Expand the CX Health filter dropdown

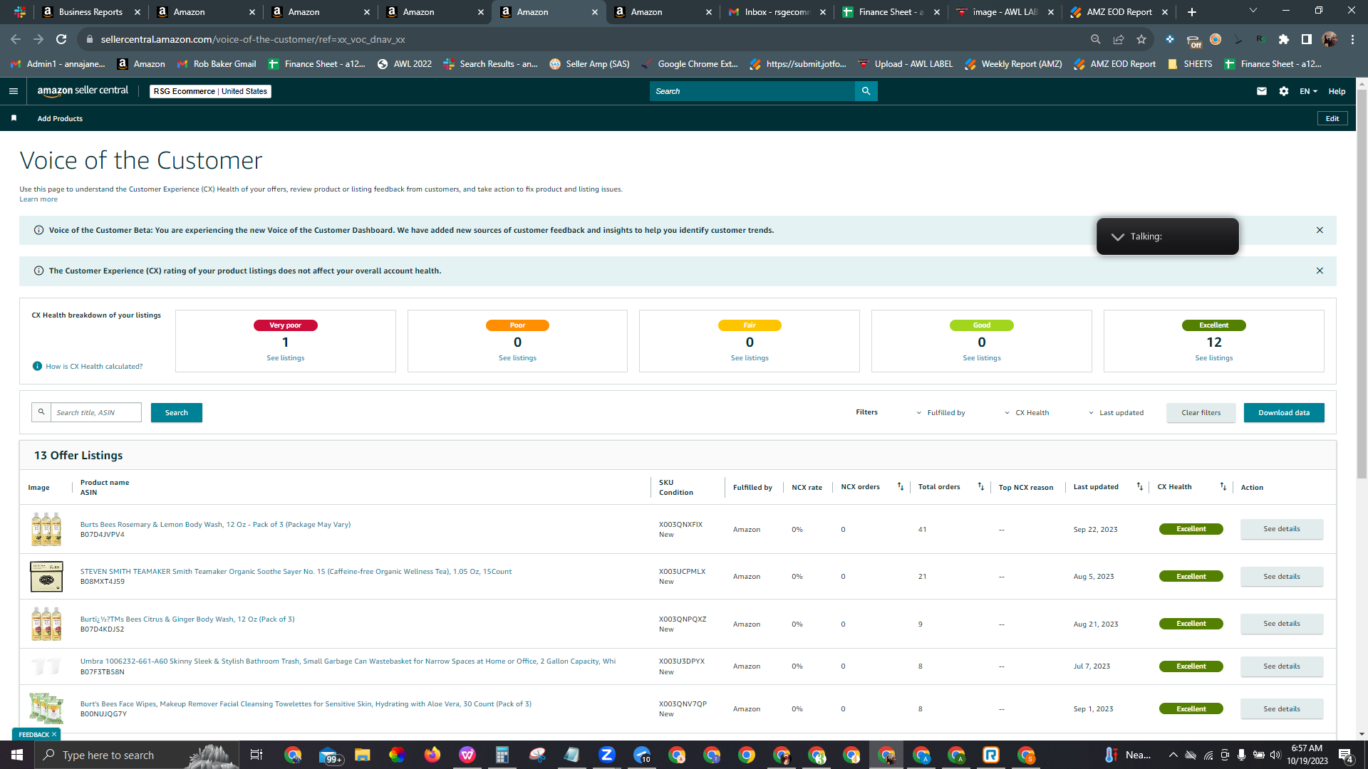click(1027, 412)
